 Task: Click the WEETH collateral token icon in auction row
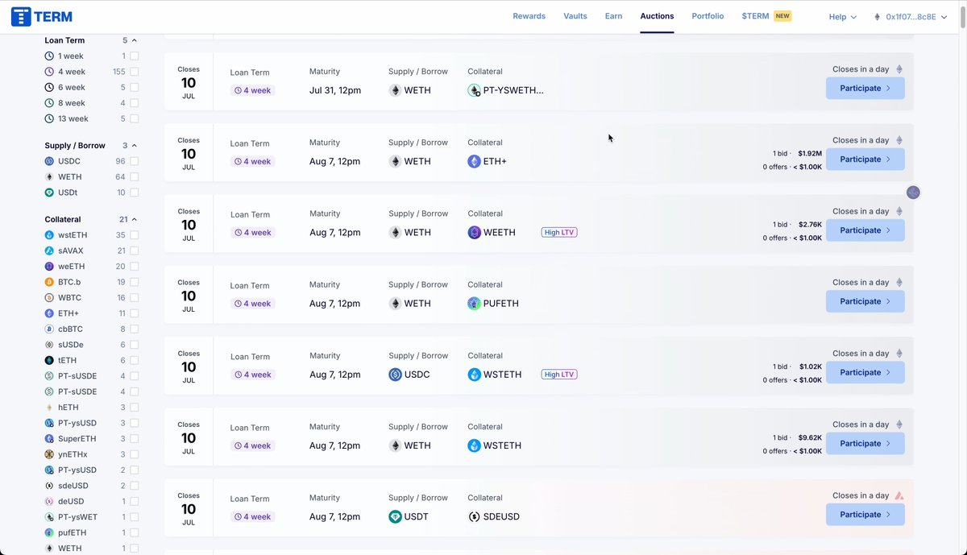474,232
